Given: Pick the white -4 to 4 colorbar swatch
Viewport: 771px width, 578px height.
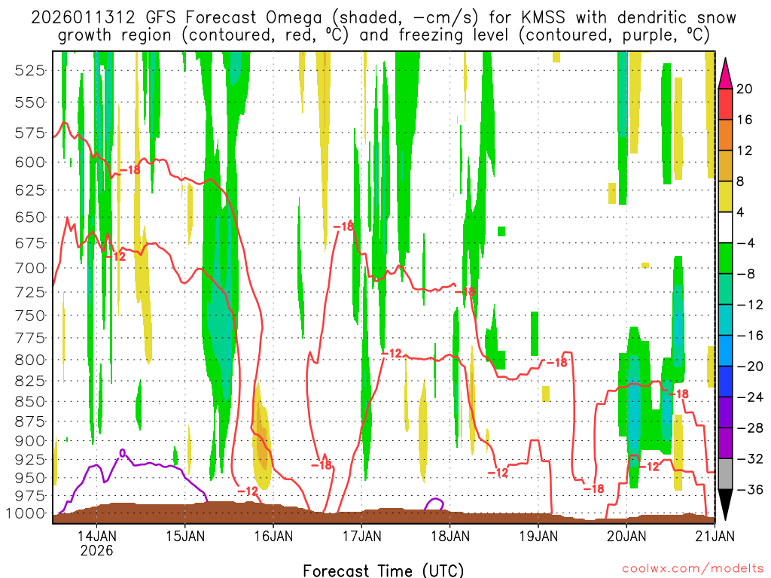Looking at the screenshot, I should pyautogui.click(x=725, y=227).
